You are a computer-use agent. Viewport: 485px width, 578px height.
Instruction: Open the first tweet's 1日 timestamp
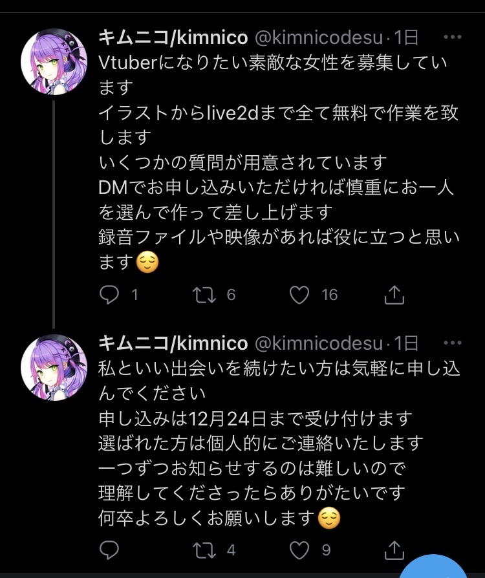coord(407,37)
